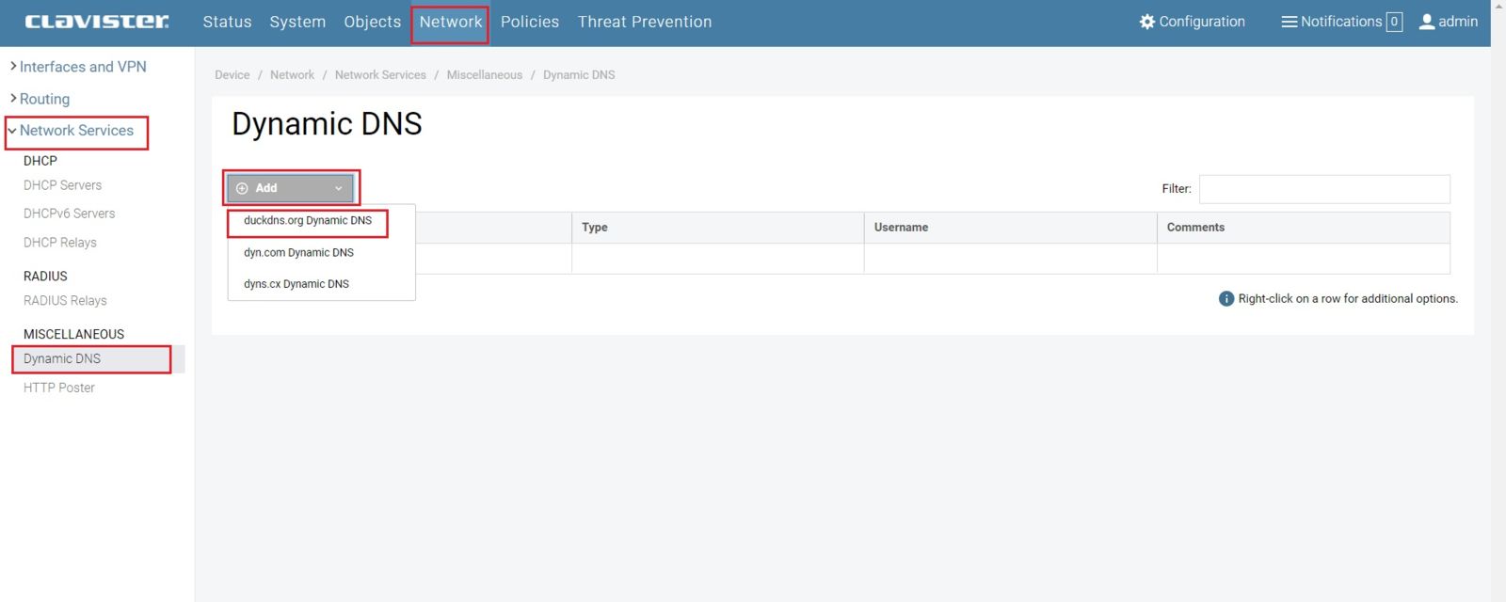This screenshot has width=1506, height=602.
Task: Open the Add dropdown arrow
Action: [339, 188]
